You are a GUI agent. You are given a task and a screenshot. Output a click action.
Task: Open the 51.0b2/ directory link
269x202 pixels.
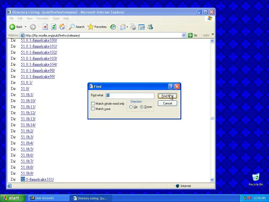pos(27,131)
